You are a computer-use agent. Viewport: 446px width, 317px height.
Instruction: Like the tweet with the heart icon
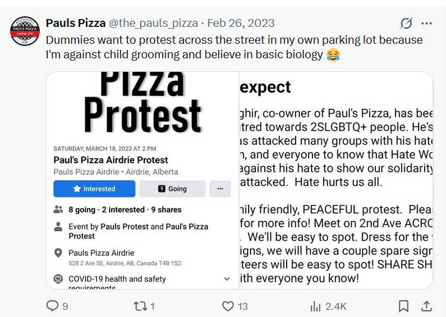coord(228,306)
